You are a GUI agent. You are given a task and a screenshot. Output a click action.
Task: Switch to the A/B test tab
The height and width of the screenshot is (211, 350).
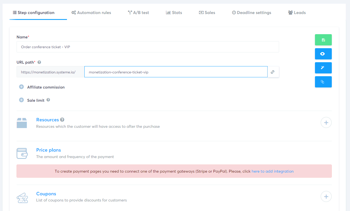(x=138, y=13)
